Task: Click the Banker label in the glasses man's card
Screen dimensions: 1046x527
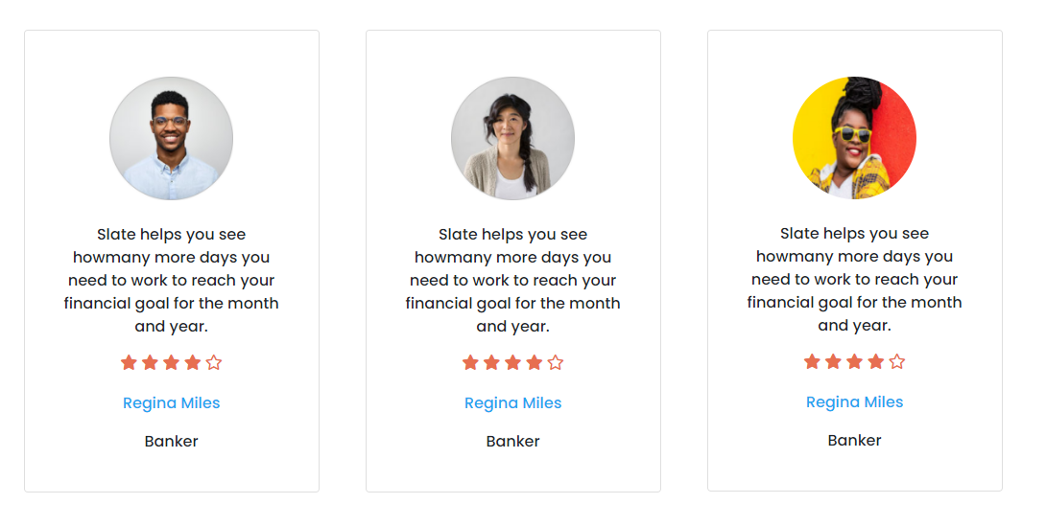Action: [x=171, y=442]
